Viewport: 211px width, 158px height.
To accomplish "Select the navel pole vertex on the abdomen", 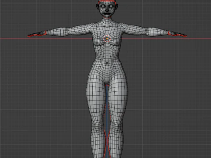I will 107,63.
